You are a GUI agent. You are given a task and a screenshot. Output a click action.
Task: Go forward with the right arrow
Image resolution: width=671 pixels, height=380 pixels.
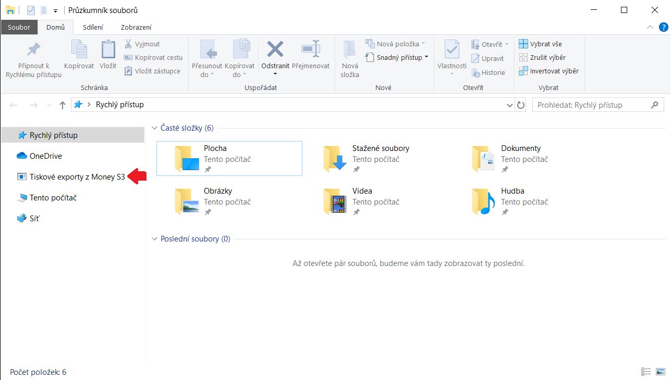point(33,105)
